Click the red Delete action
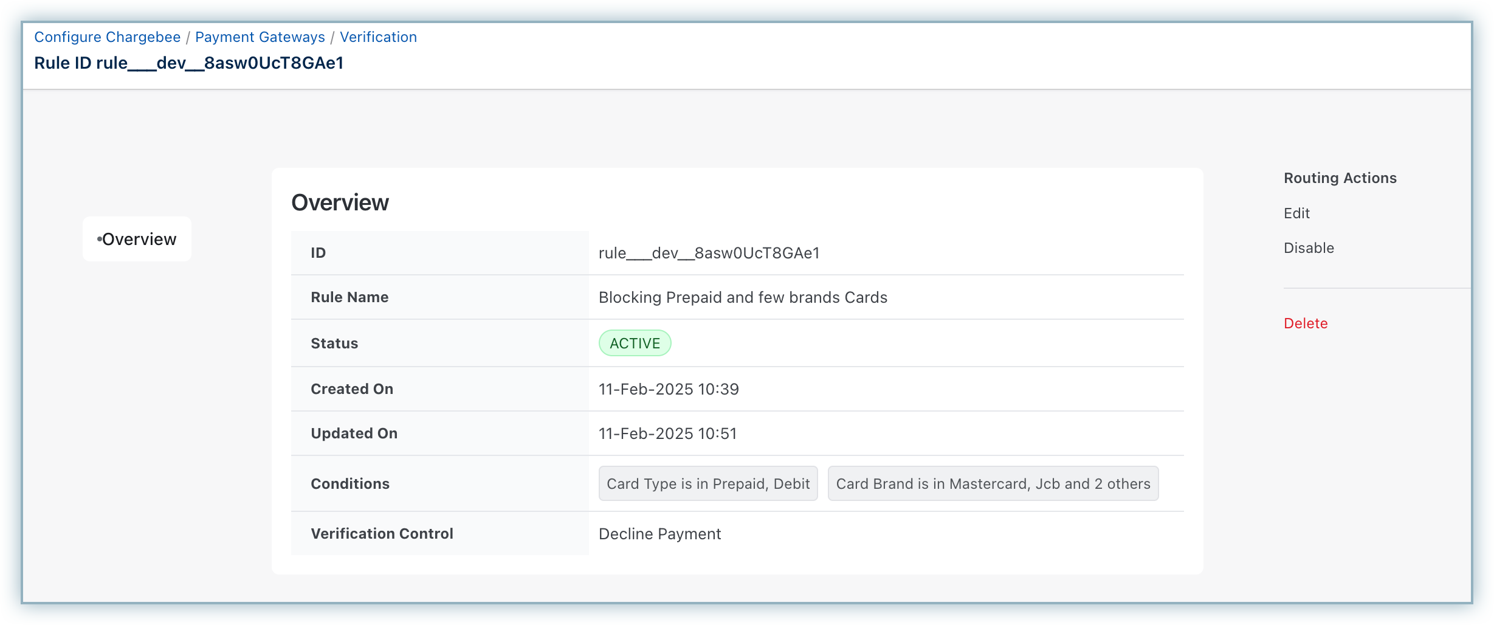Viewport: 1494px width, 625px height. [x=1305, y=323]
